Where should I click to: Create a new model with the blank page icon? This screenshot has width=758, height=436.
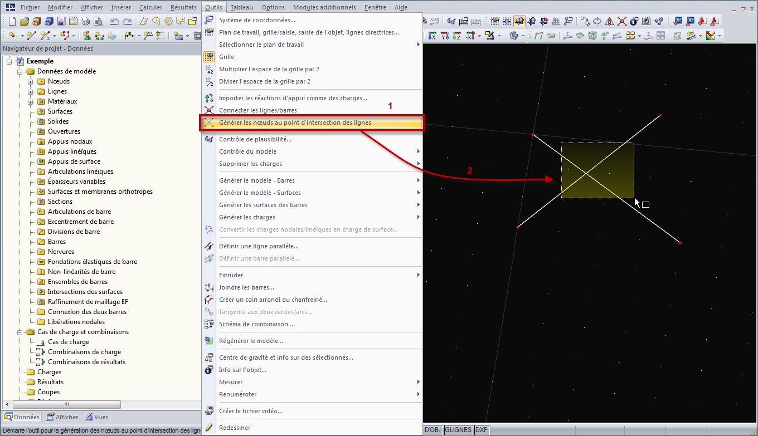12,21
